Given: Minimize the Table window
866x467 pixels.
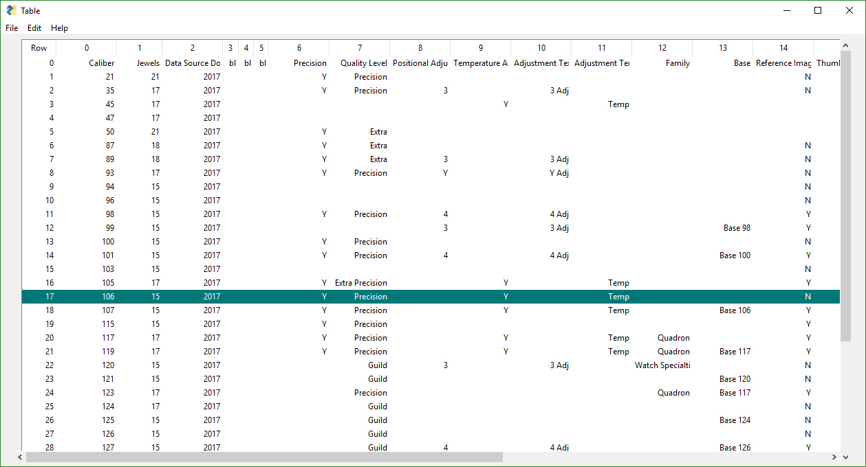Looking at the screenshot, I should point(786,10).
